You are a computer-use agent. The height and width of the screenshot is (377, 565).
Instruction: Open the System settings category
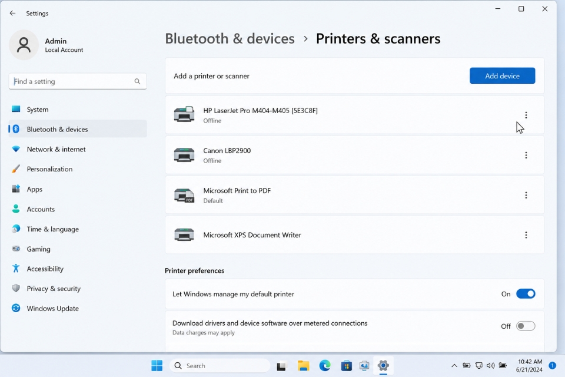[78, 110]
